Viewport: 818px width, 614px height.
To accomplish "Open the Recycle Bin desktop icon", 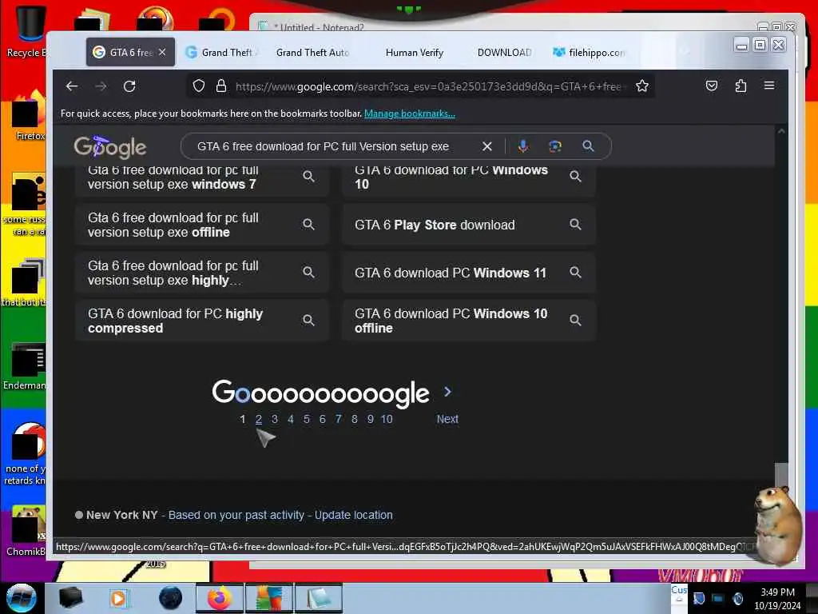I will pyautogui.click(x=30, y=30).
